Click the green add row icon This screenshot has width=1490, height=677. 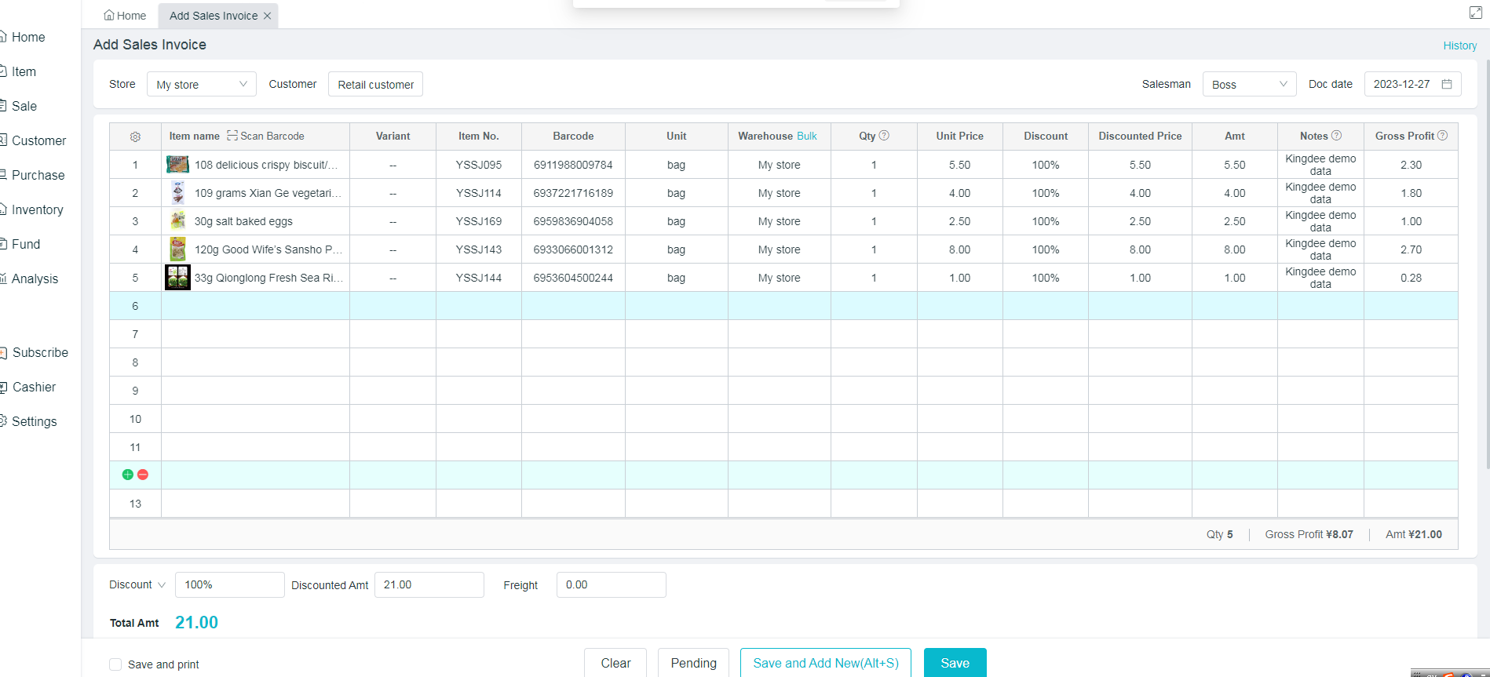(x=128, y=475)
